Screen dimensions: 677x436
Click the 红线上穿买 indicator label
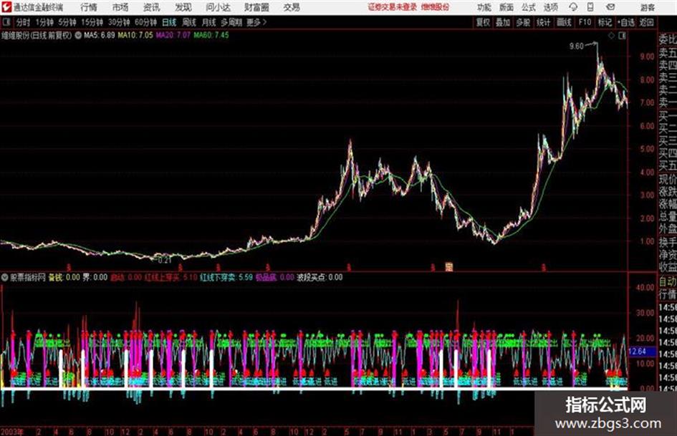click(161, 277)
